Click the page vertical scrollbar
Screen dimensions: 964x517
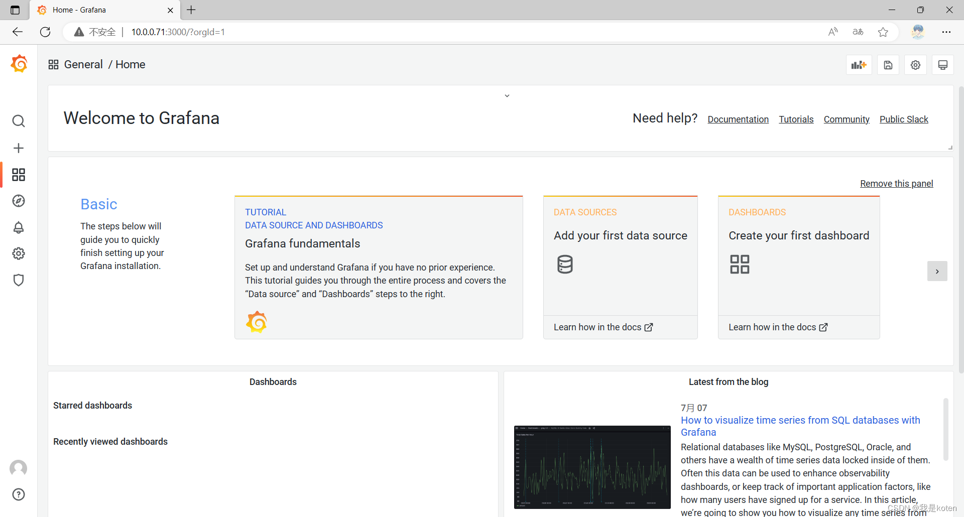tap(961, 229)
